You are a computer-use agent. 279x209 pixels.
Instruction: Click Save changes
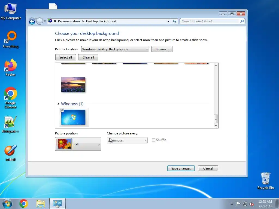[181, 168]
